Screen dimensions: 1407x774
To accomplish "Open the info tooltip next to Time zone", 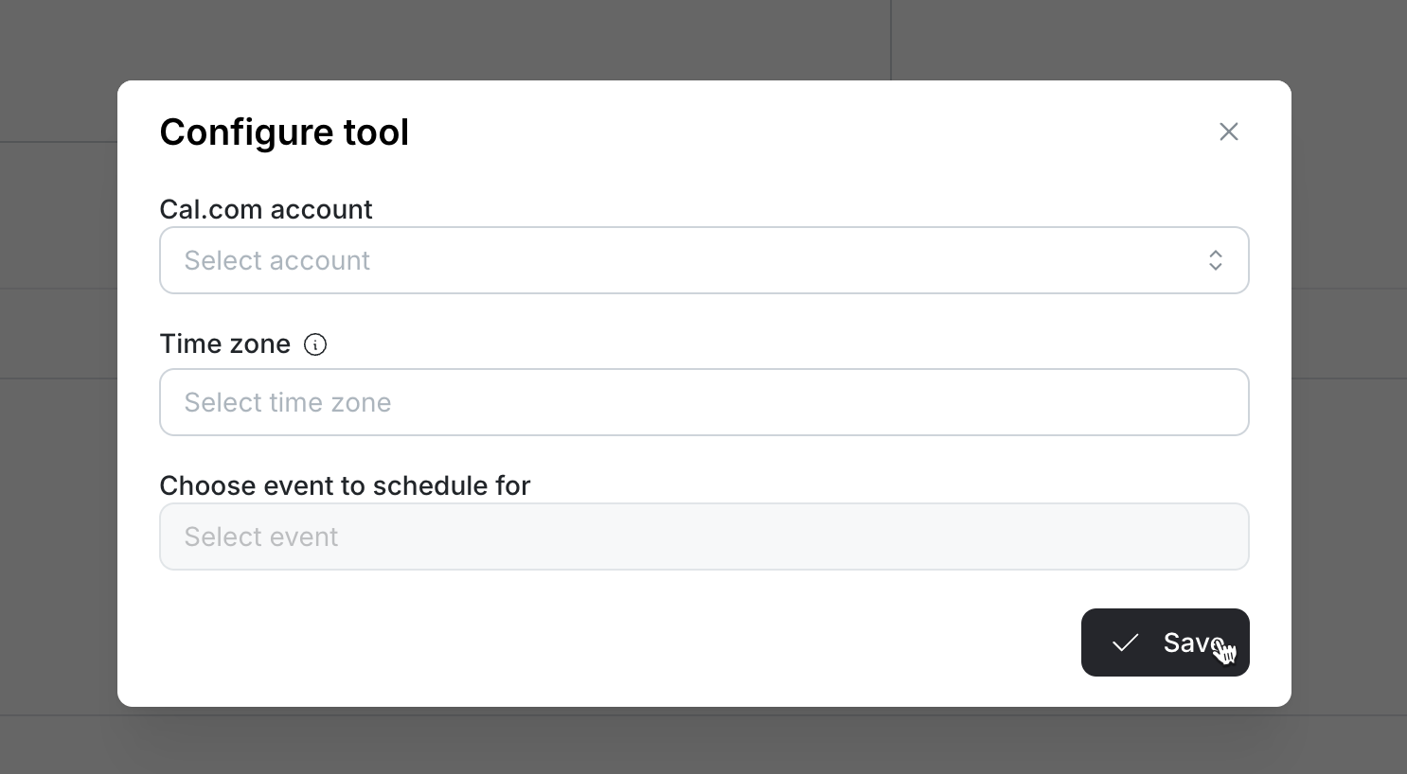I will (x=315, y=344).
